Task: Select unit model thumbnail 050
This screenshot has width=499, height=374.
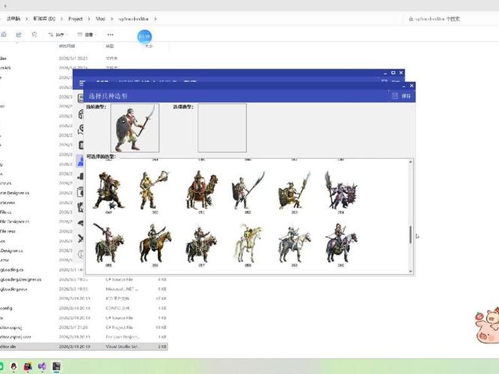Action: coord(155,190)
